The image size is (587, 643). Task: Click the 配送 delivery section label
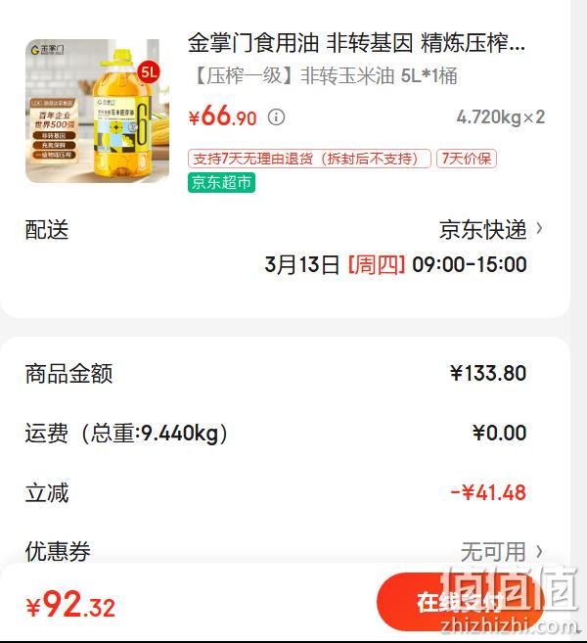click(47, 229)
